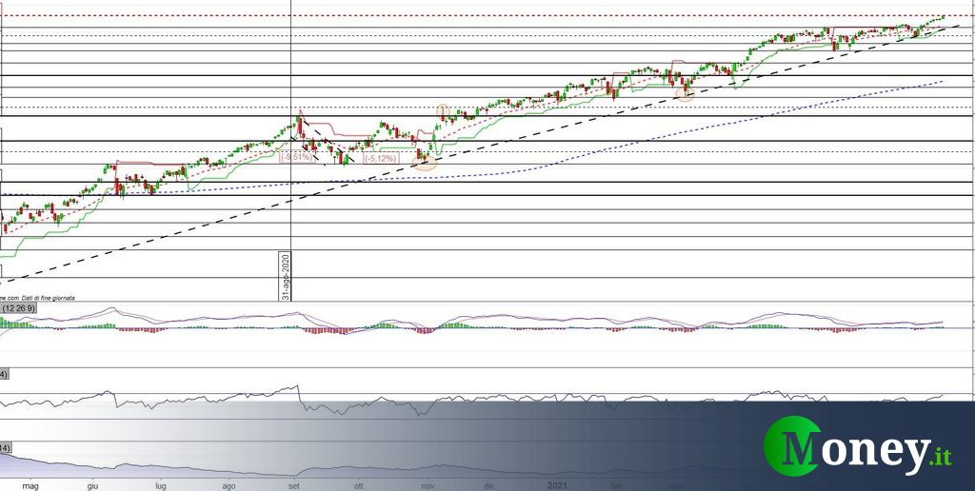Viewport: 975px width, 491px height.
Task: Select the 'giu' month on the time axis
Action: [93, 483]
